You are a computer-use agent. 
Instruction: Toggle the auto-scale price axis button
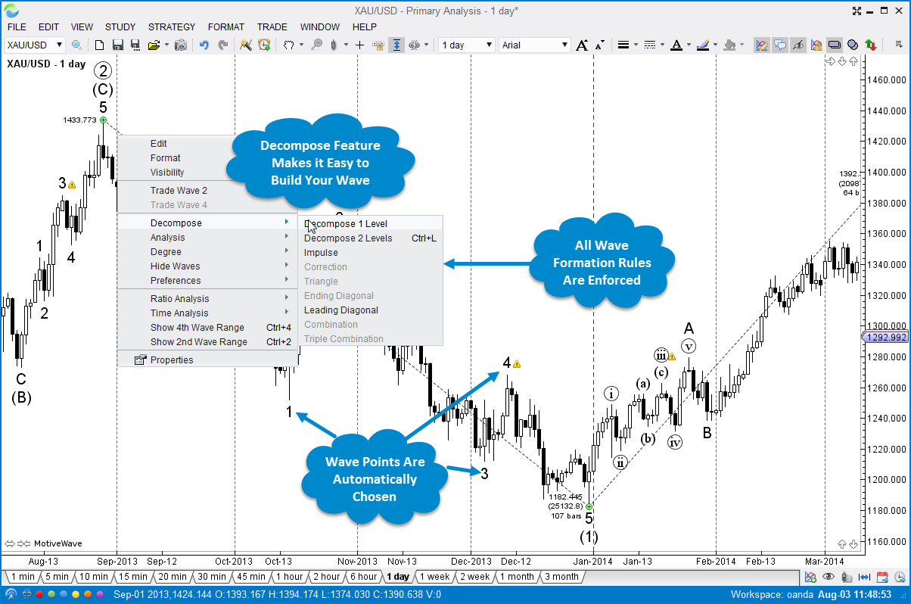click(396, 45)
